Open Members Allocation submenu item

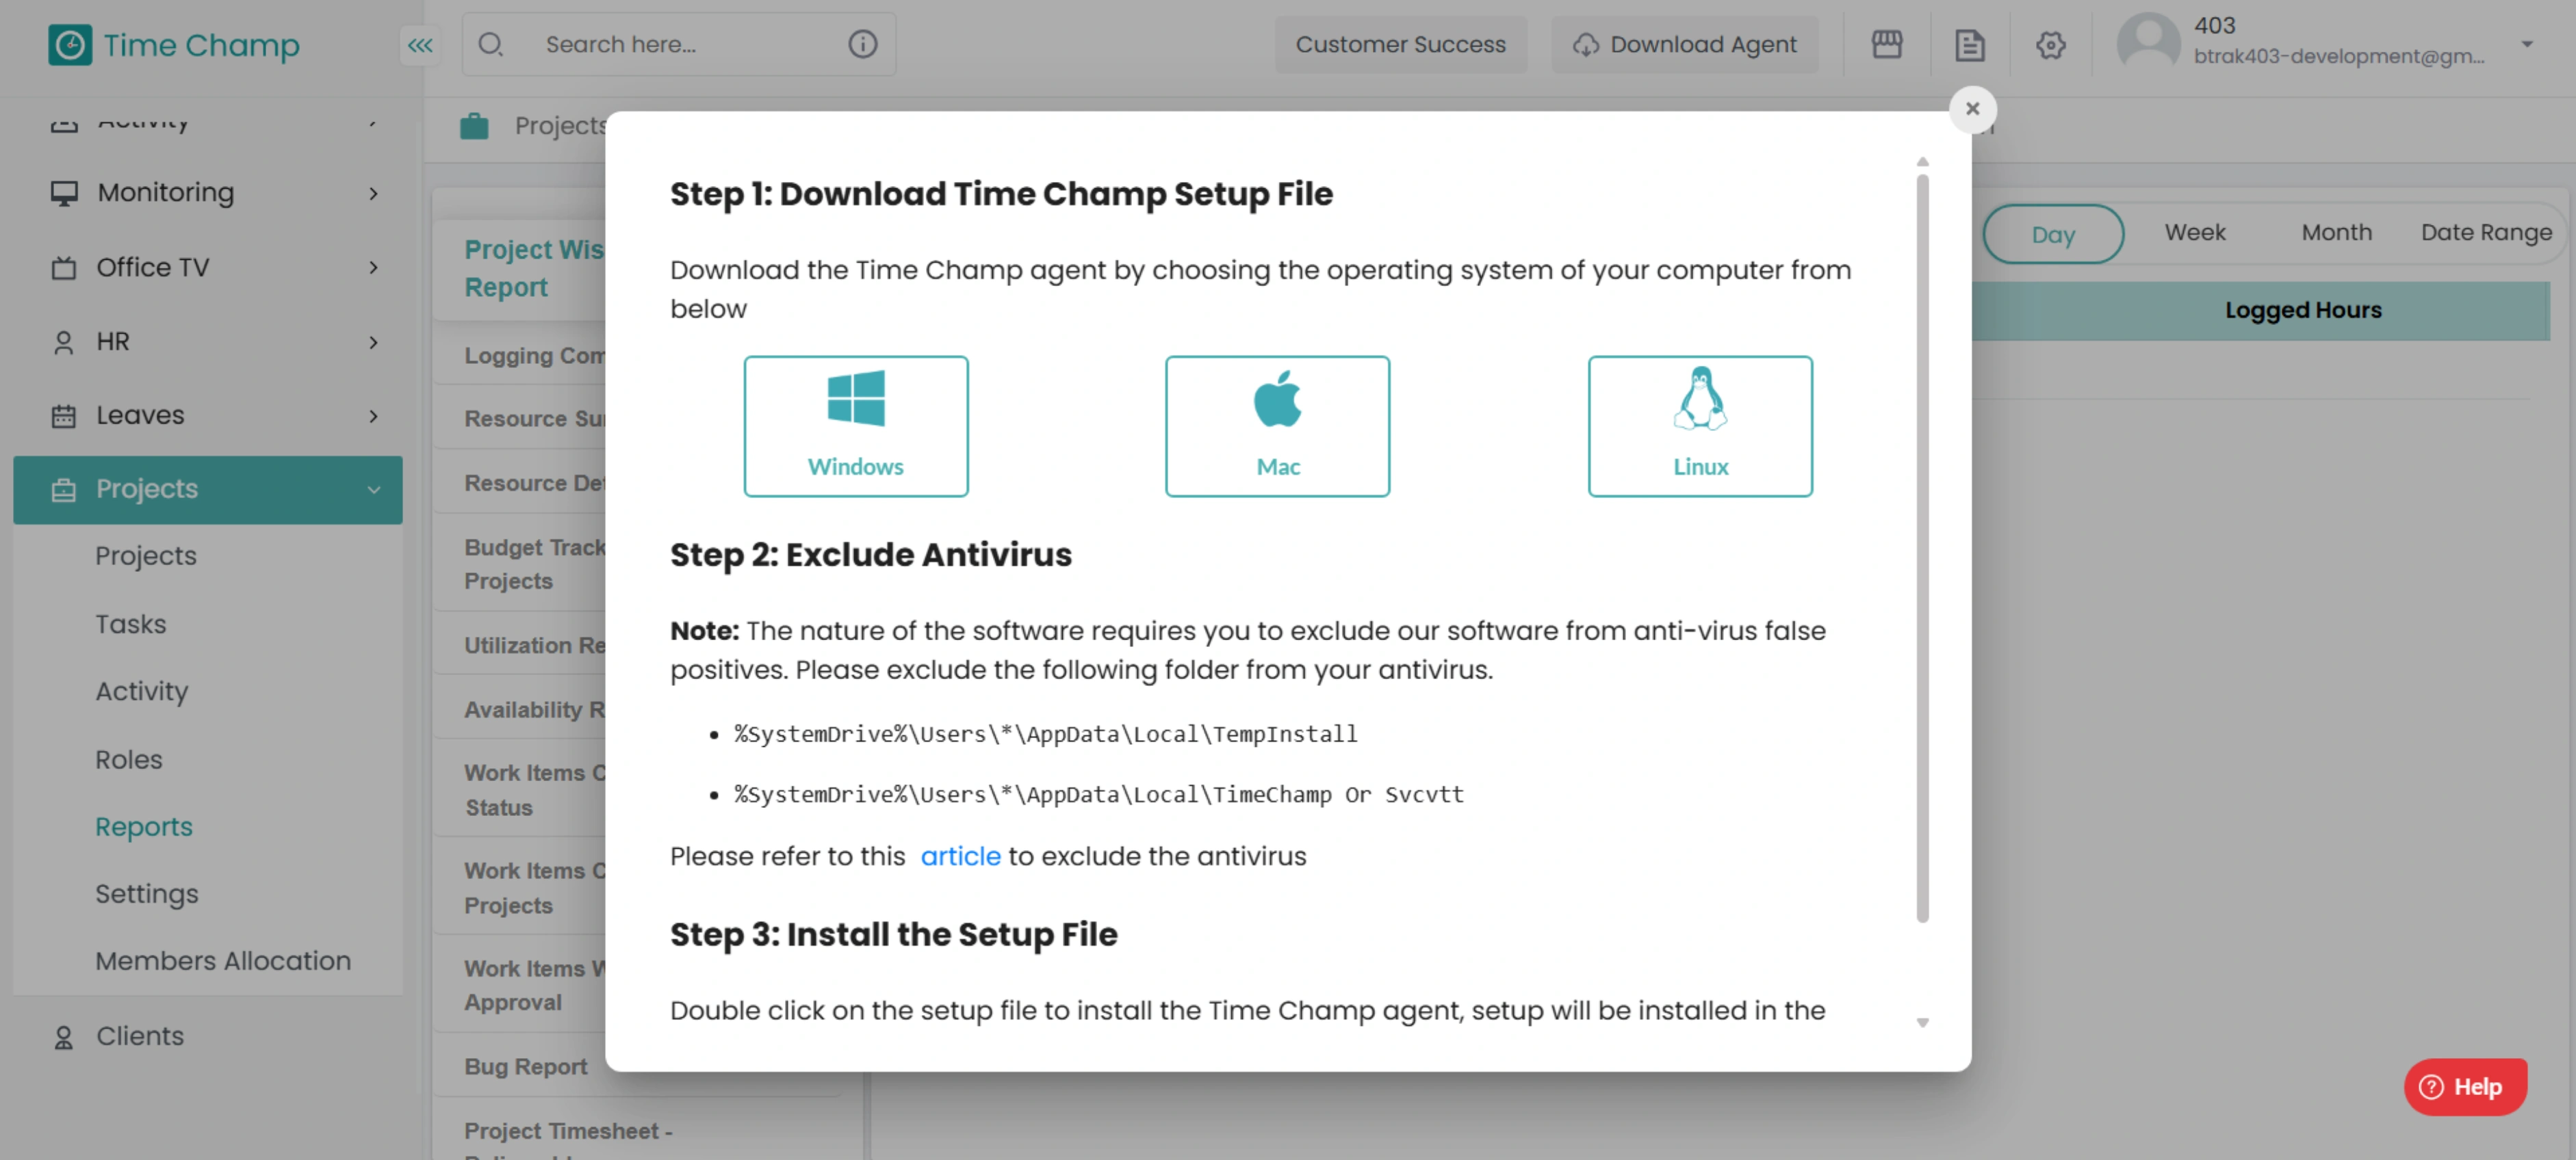point(222,961)
